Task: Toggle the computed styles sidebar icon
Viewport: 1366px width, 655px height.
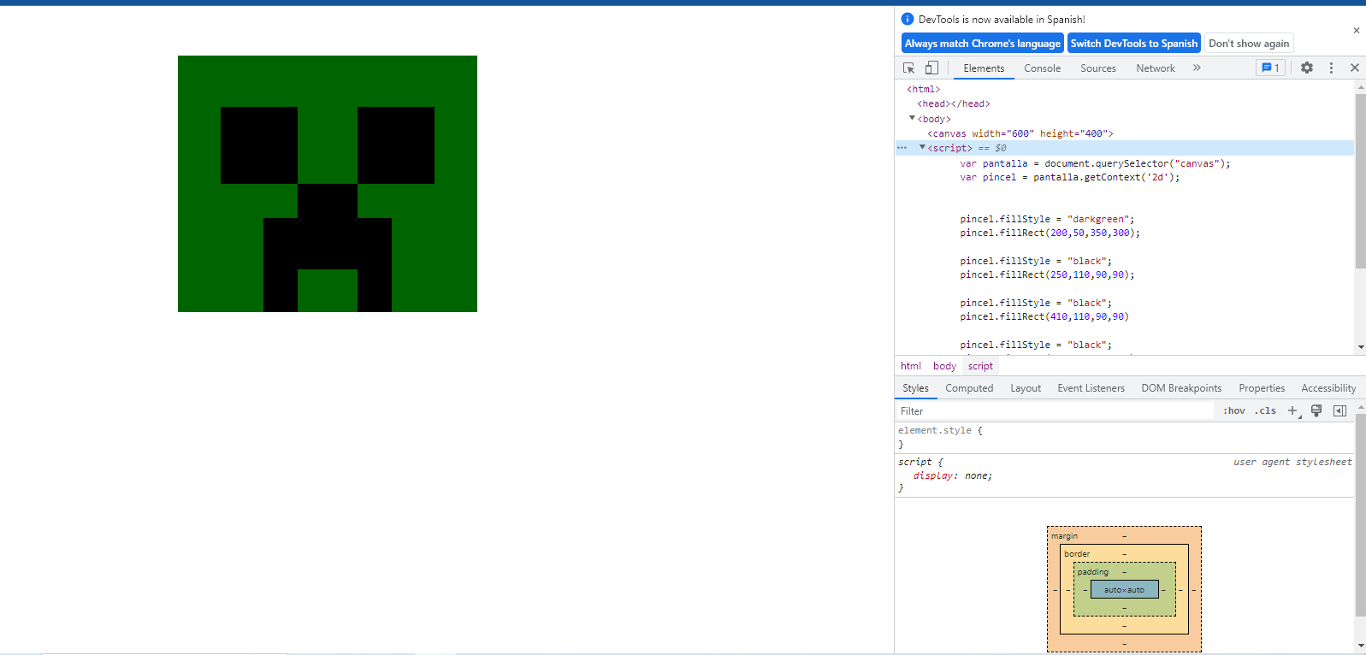Action: [x=1340, y=411]
